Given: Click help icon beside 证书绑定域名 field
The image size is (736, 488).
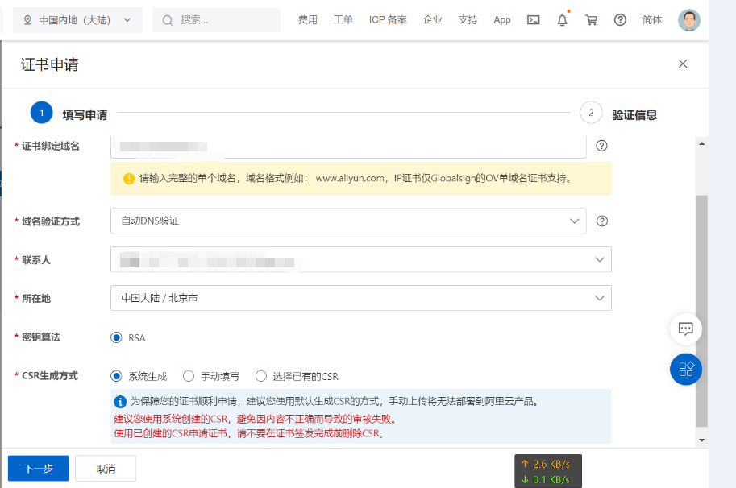Looking at the screenshot, I should point(601,146).
